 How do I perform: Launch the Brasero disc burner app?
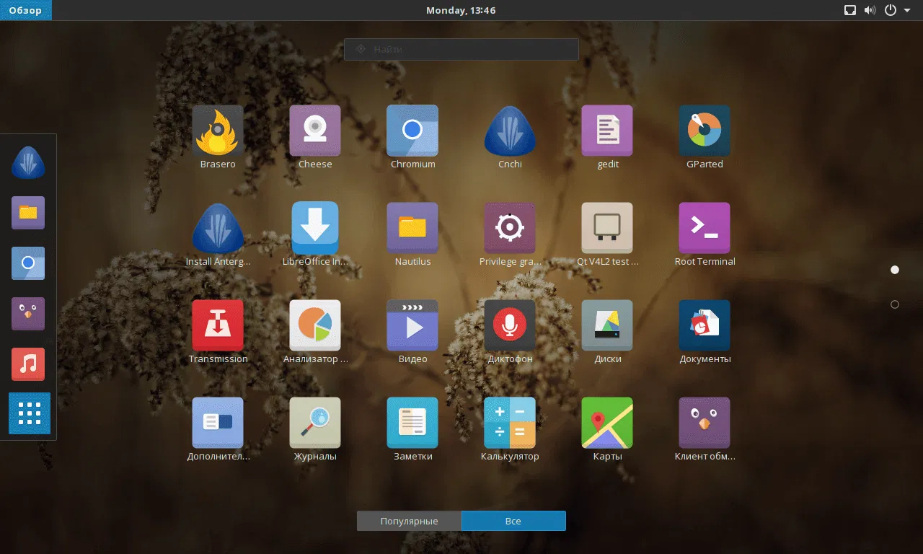pos(218,131)
